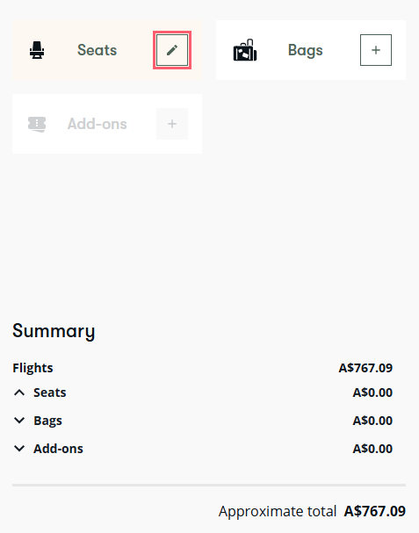Click the ticket icon on Add-ons card
The width and height of the screenshot is (419, 533).
coord(37,124)
